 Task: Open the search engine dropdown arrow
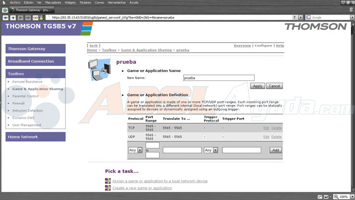[352, 17]
